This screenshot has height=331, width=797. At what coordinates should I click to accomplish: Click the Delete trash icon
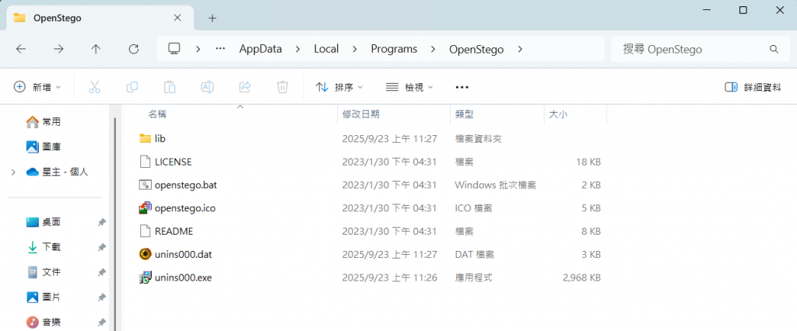(283, 87)
